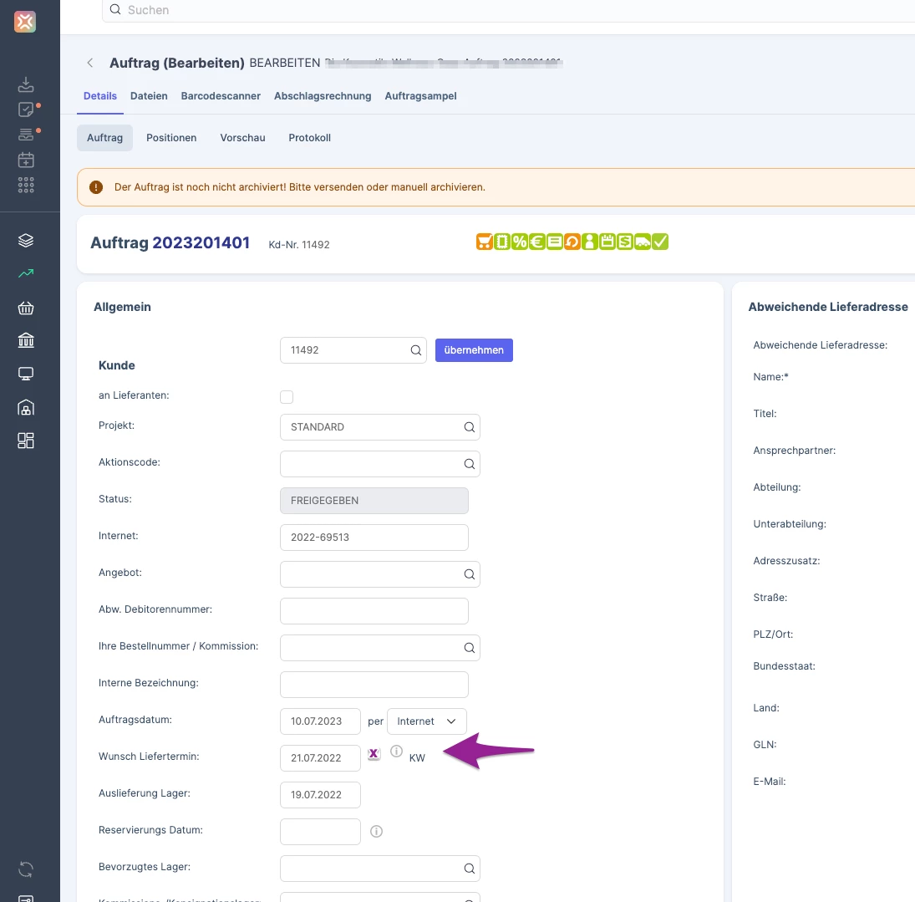Open the inbox download icon in sidebar
Screen dimensions: 915x902
click(26, 84)
